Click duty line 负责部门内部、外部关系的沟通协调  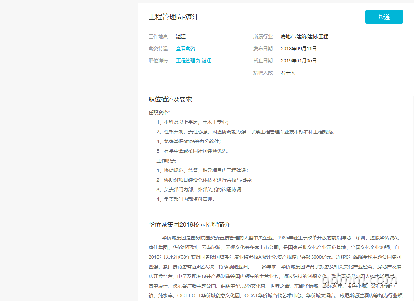[x=200, y=190]
